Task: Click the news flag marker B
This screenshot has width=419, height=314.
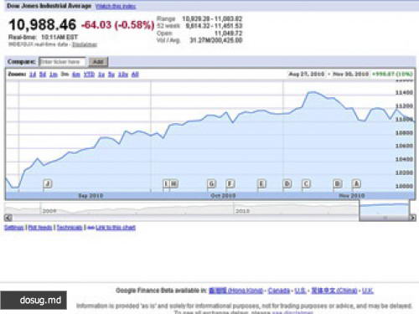Action: coord(338,183)
